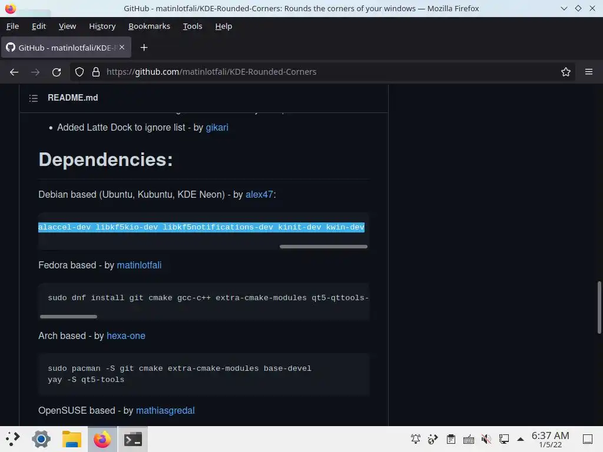This screenshot has height=452, width=603.
Task: Bookmark this page with the star icon
Action: [x=566, y=72]
